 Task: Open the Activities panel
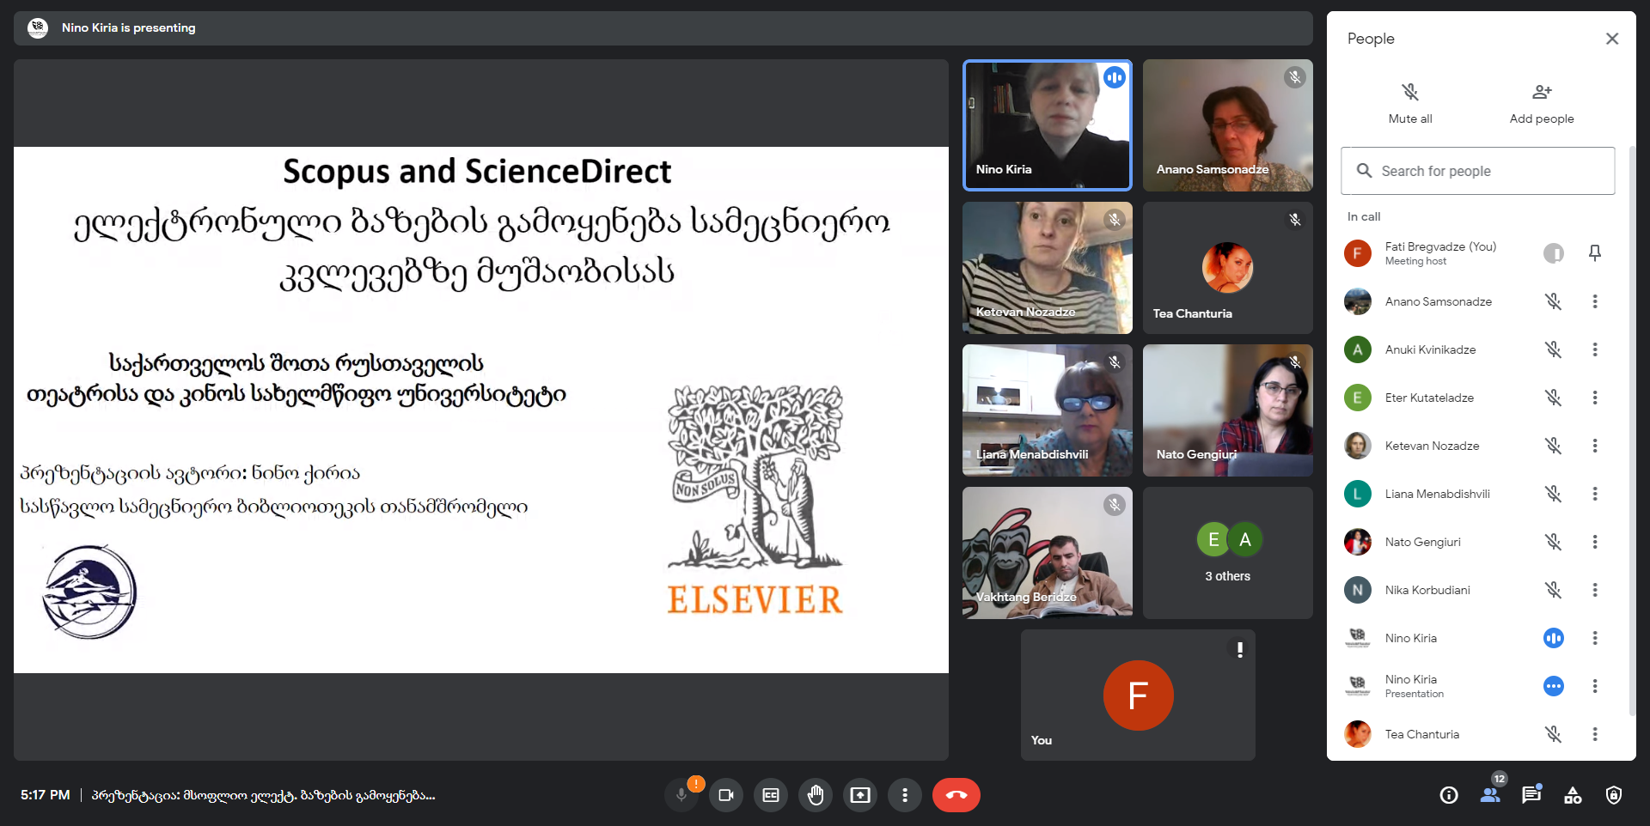click(x=1573, y=795)
